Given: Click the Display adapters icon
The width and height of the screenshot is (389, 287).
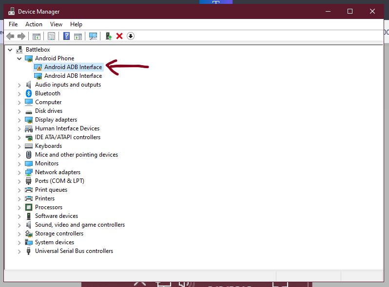Looking at the screenshot, I should (29, 120).
